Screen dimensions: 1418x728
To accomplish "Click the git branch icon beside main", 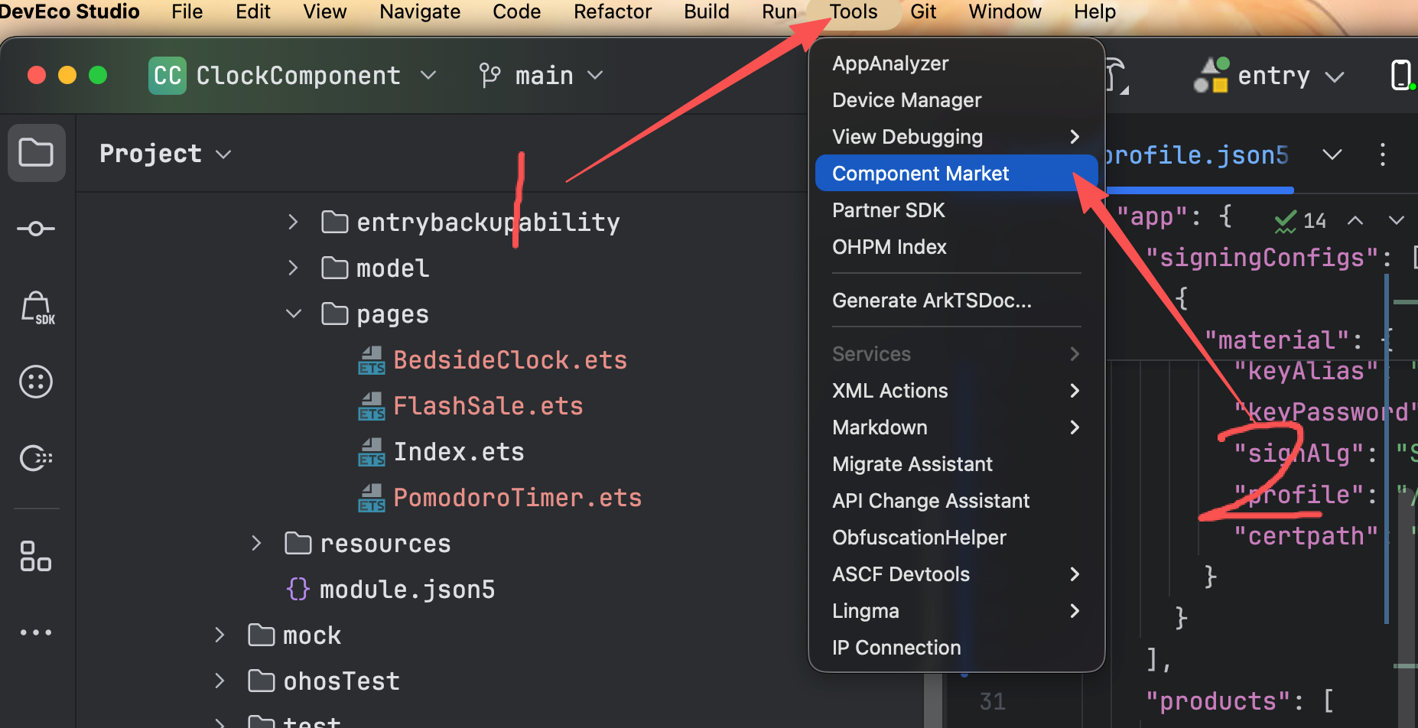I will 489,76.
